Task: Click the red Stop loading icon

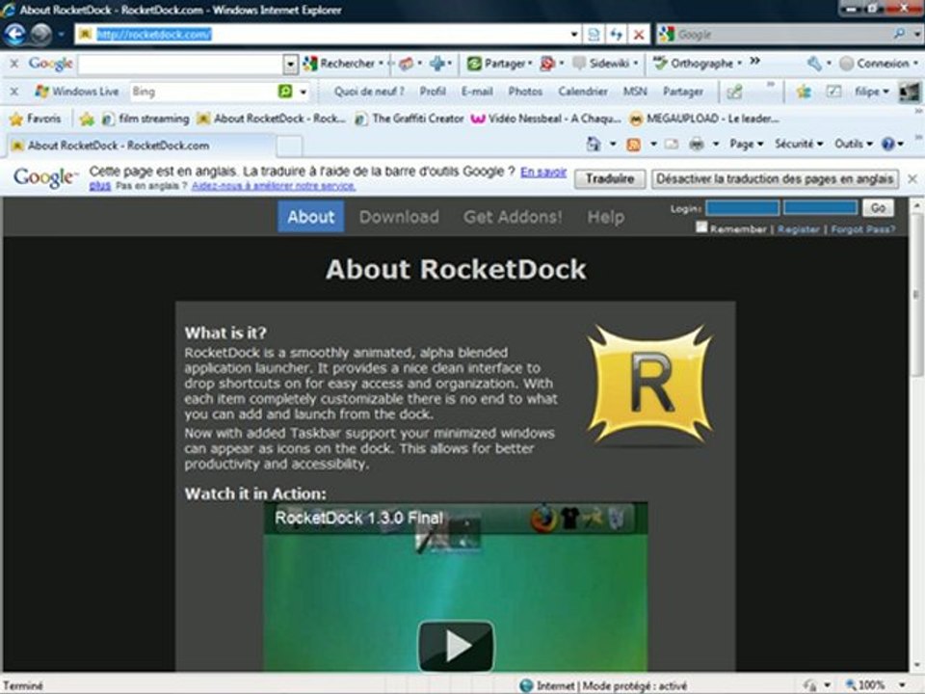Action: click(638, 35)
